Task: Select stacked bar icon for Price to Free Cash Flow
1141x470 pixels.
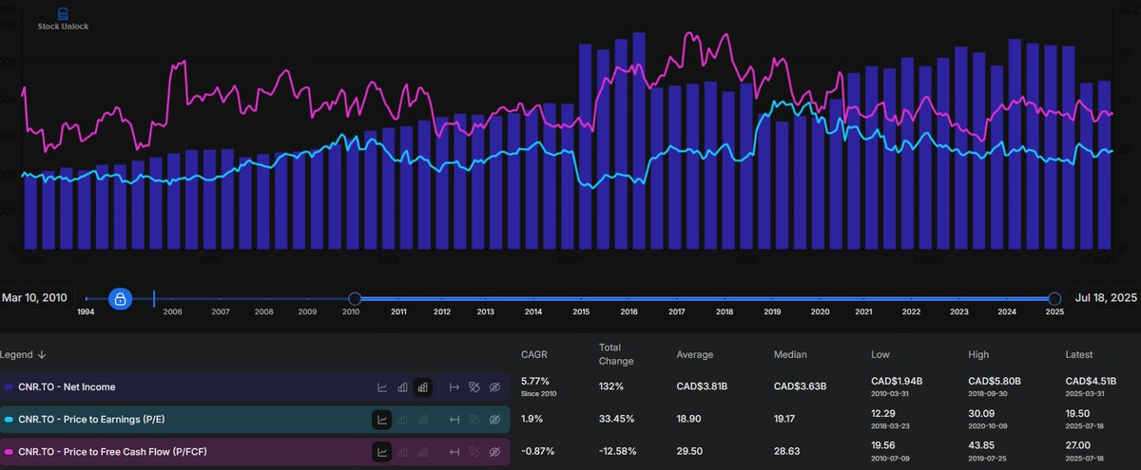Action: click(x=422, y=451)
